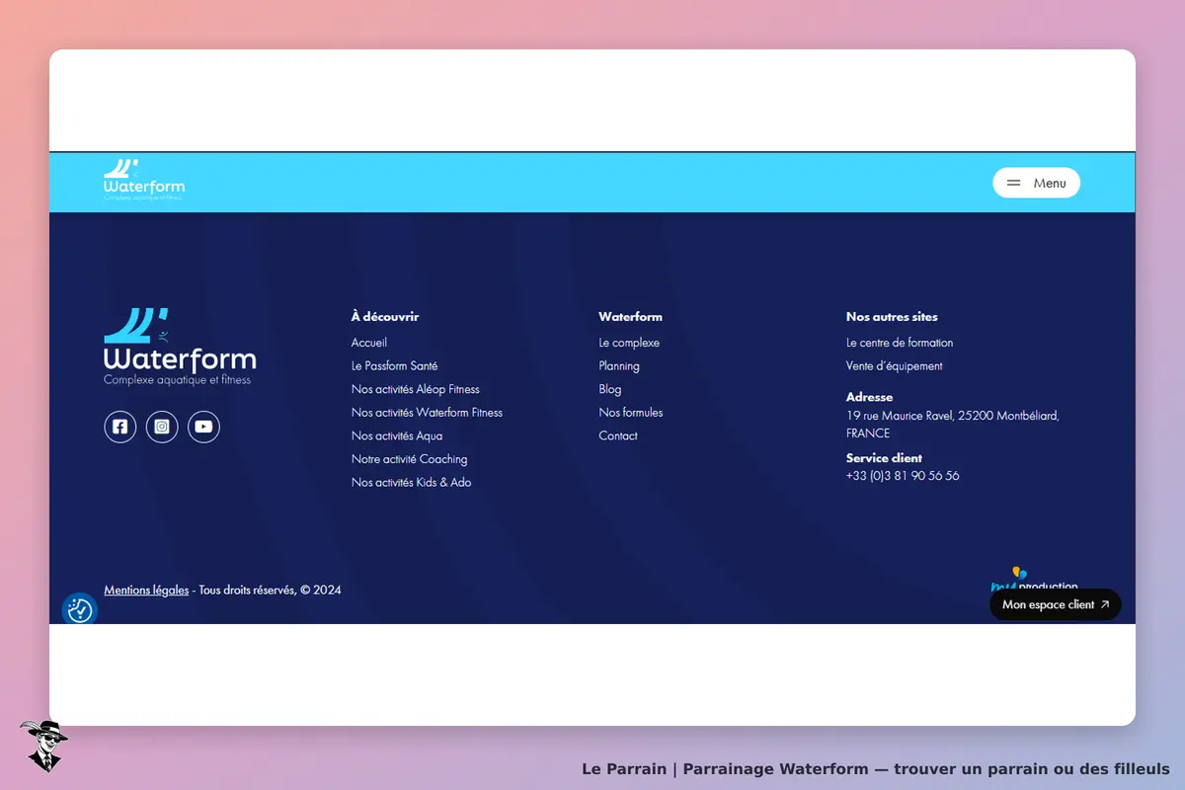Open the cookie consent badge icon
Viewport: 1185px width, 790px height.
[80, 610]
